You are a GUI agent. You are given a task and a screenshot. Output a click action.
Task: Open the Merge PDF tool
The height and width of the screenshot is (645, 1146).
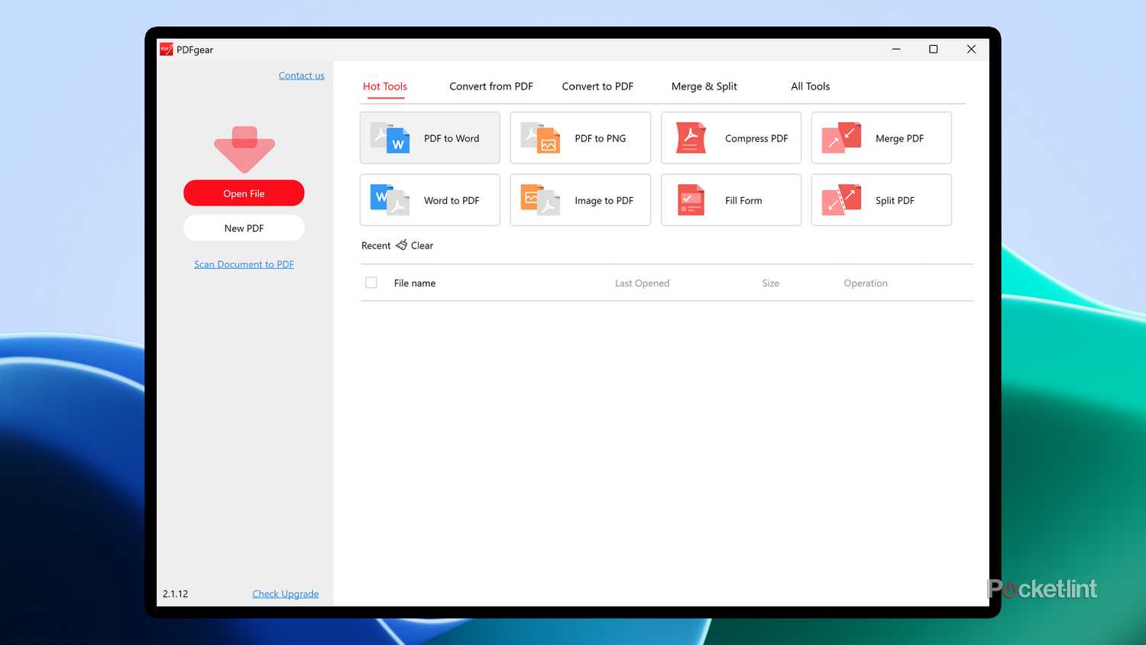pyautogui.click(x=881, y=138)
